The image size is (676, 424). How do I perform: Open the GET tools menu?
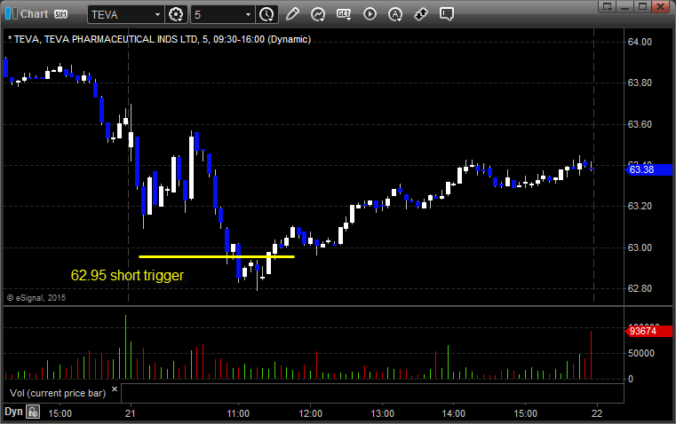pyautogui.click(x=344, y=14)
